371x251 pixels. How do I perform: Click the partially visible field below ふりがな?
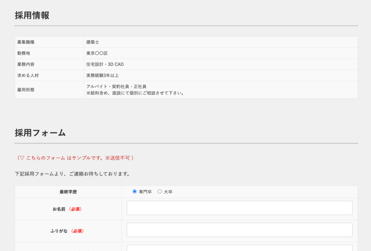click(239, 248)
